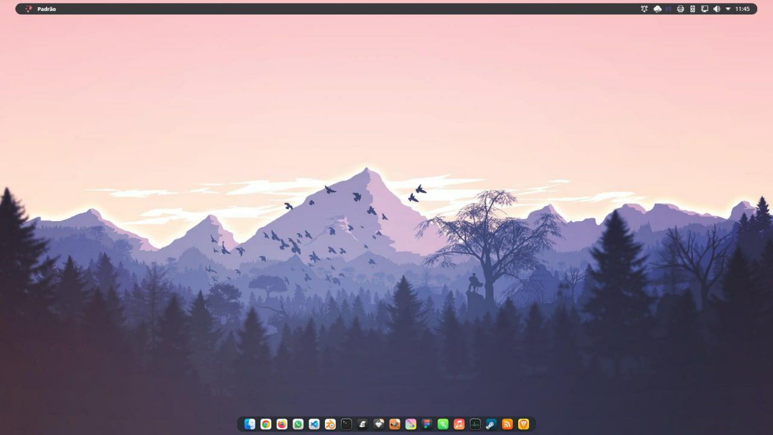
Task: Open orange camera app icon in dock
Action: pyautogui.click(x=394, y=424)
